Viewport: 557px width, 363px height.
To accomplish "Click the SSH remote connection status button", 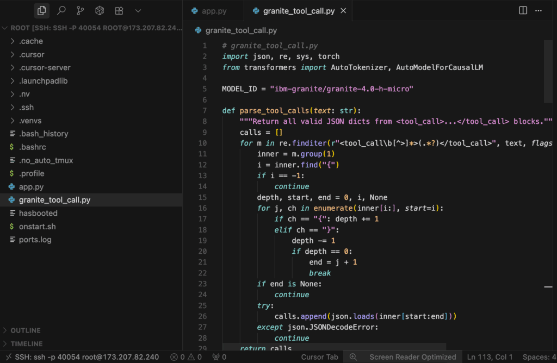I will pyautogui.click(x=82, y=357).
